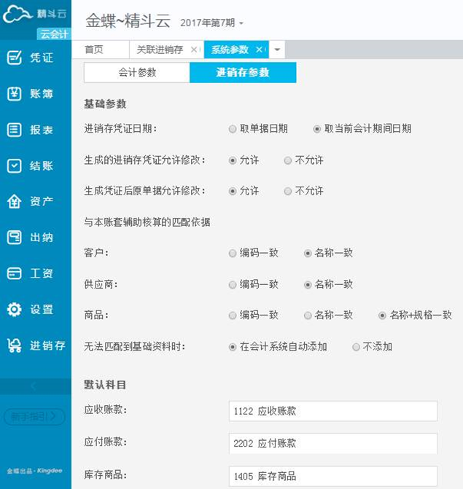Close the 系统参数 tab
This screenshot has width=463, height=489.
259,50
